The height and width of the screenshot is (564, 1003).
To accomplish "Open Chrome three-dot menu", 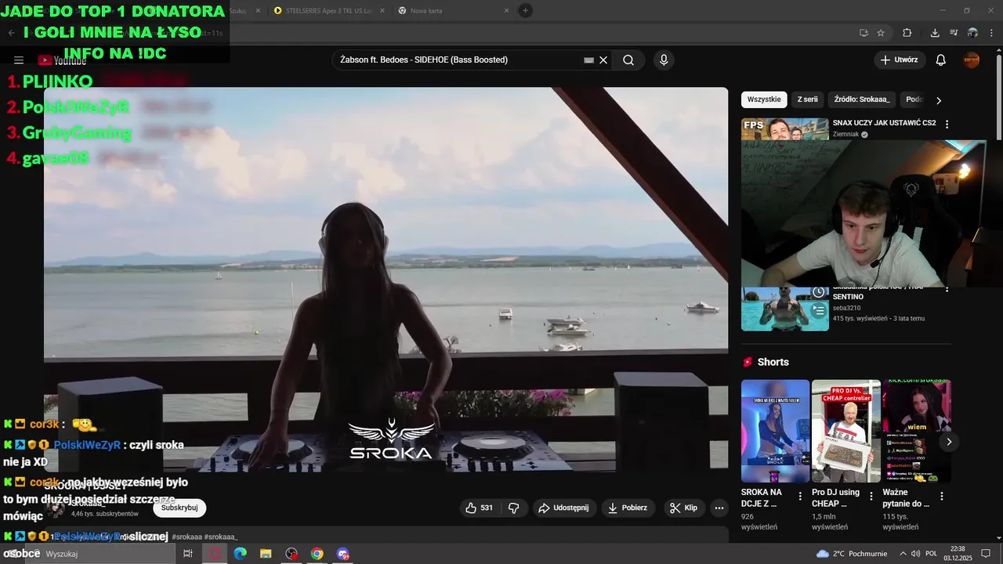I will pyautogui.click(x=991, y=33).
